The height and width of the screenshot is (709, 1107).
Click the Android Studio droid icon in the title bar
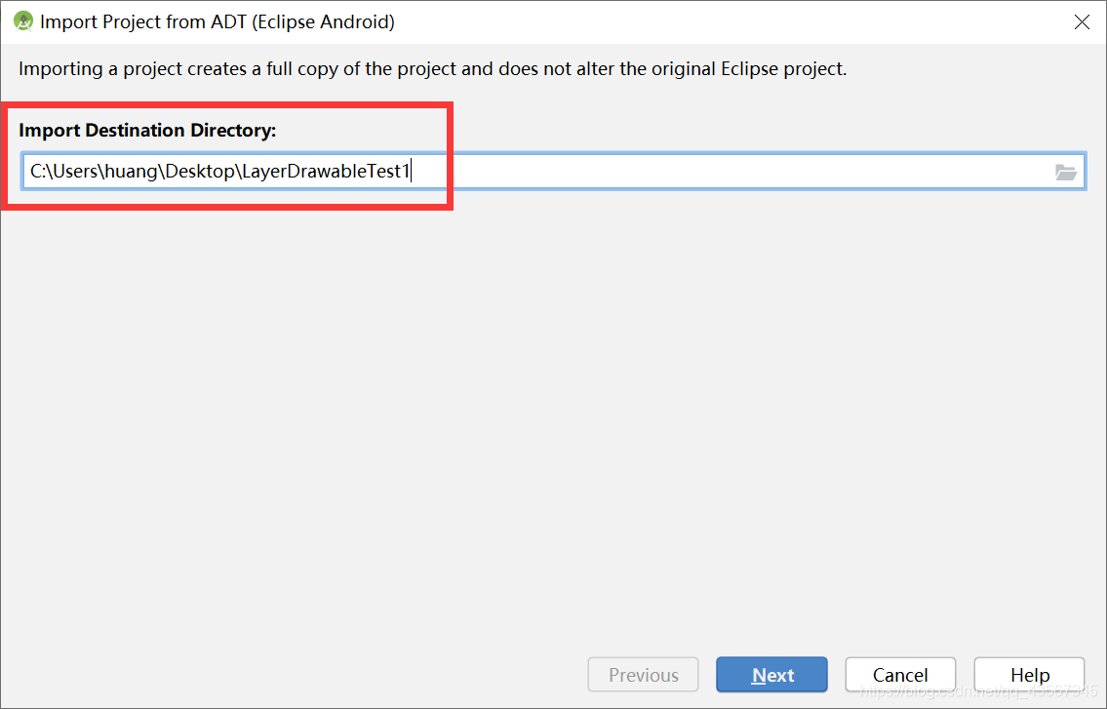point(21,20)
